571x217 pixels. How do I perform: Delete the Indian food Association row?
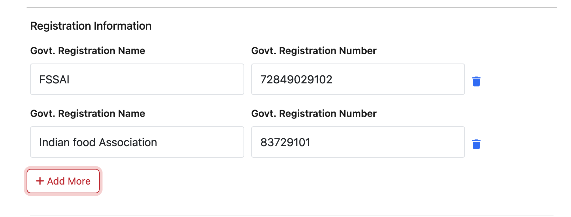point(476,144)
